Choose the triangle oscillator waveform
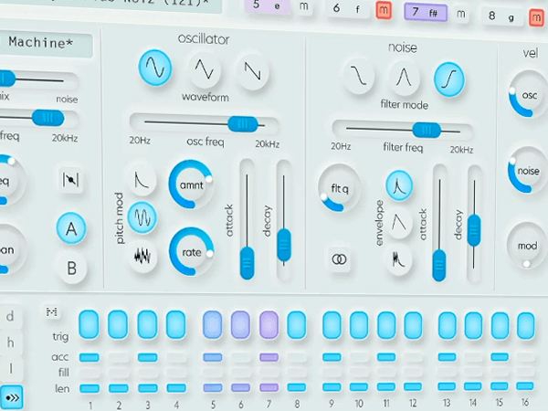 tap(205, 69)
